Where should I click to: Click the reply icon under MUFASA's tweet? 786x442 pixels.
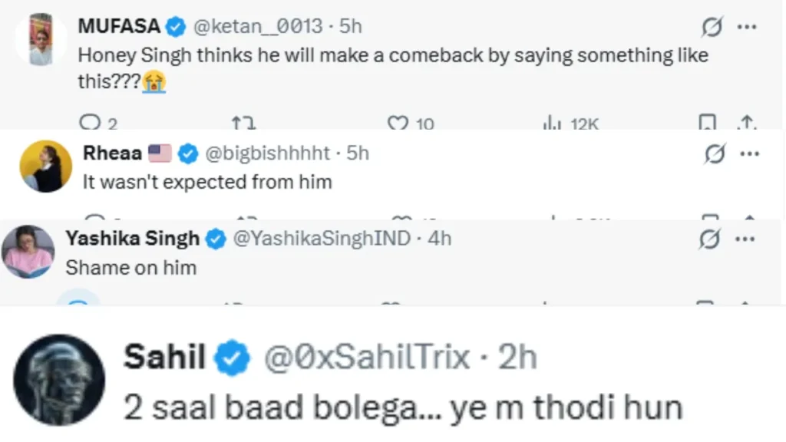point(90,122)
